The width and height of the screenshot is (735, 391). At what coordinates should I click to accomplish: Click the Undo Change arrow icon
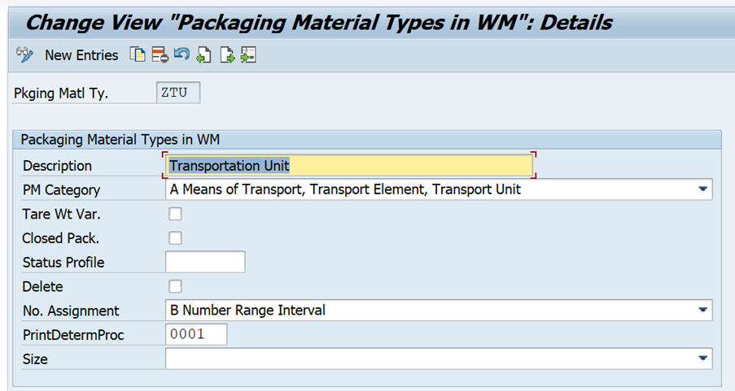click(x=182, y=55)
